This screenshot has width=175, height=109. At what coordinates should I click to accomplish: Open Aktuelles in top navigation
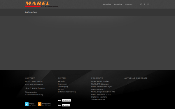pos(107,4)
